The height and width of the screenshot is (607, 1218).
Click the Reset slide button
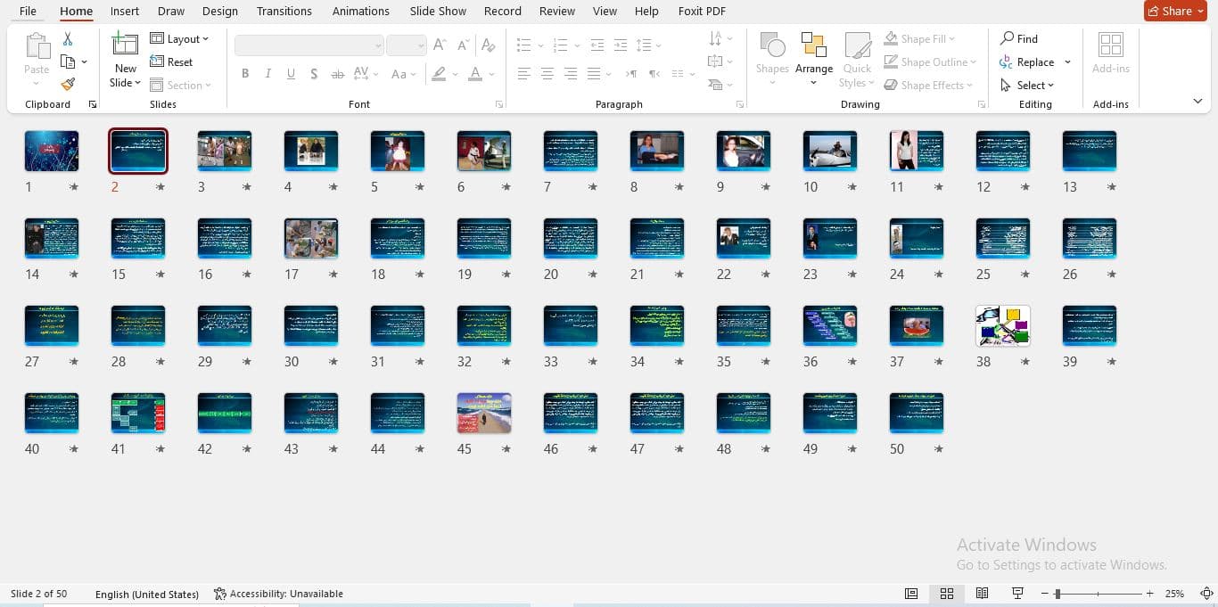pos(171,62)
